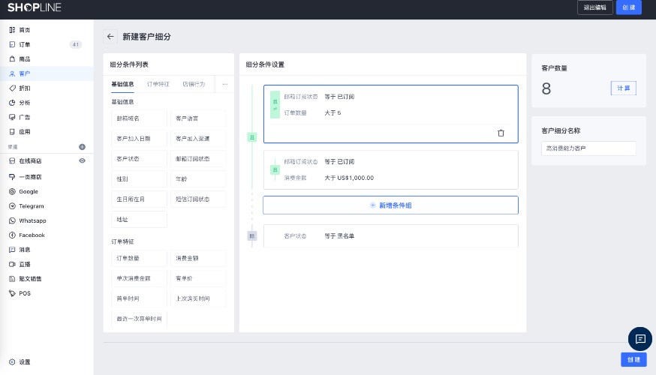The height and width of the screenshot is (375, 656).
Task: Go back with the arrow button
Action: point(110,37)
